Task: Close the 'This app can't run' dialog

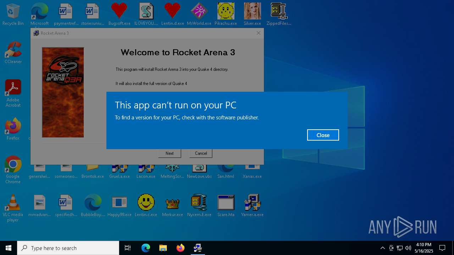Action: tap(323, 135)
